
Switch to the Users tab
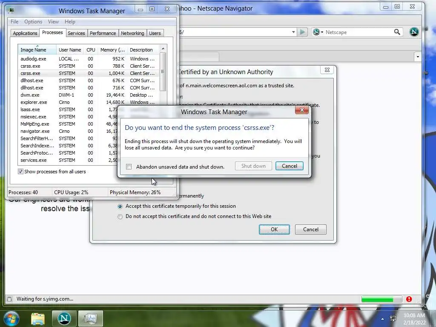tap(155, 33)
